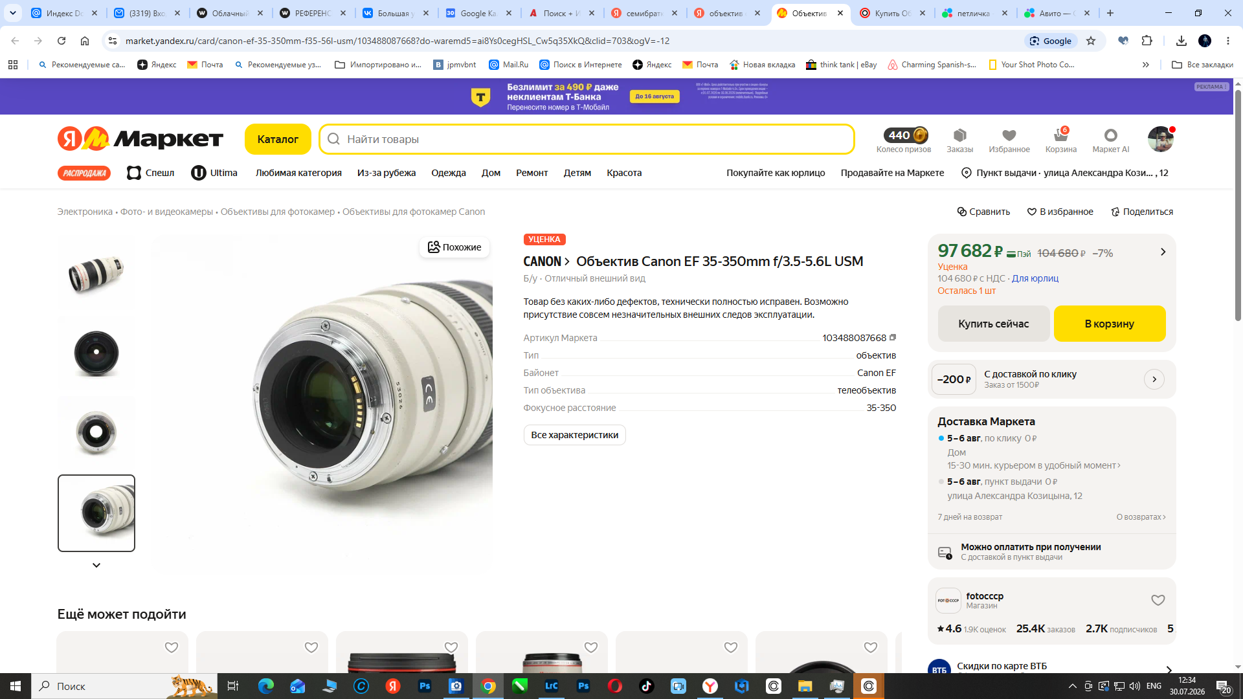This screenshot has width=1243, height=699.
Task: View site information icon in address bar
Action: [112, 41]
